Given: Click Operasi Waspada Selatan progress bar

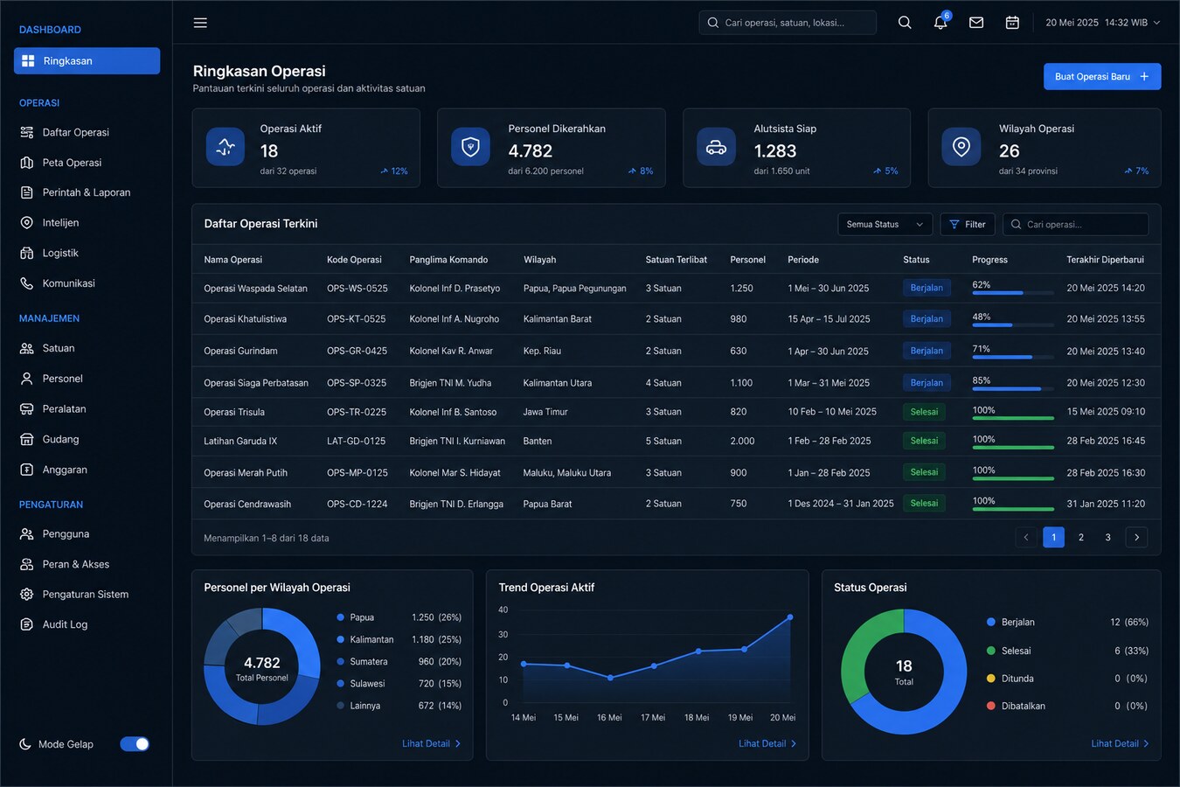Looking at the screenshot, I should (x=1013, y=293).
